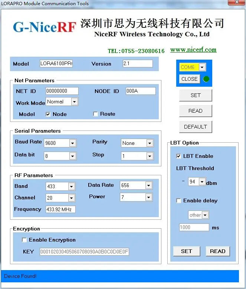246x289 pixels.
Task: Enable the Route model checkbox
Action: tap(95, 114)
